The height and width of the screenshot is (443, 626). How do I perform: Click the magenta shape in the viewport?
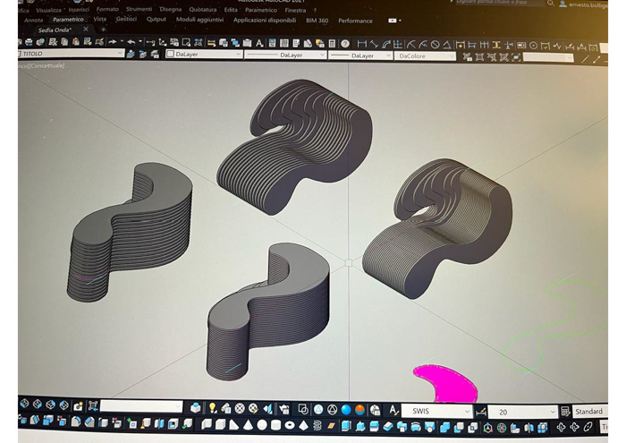[x=444, y=384]
